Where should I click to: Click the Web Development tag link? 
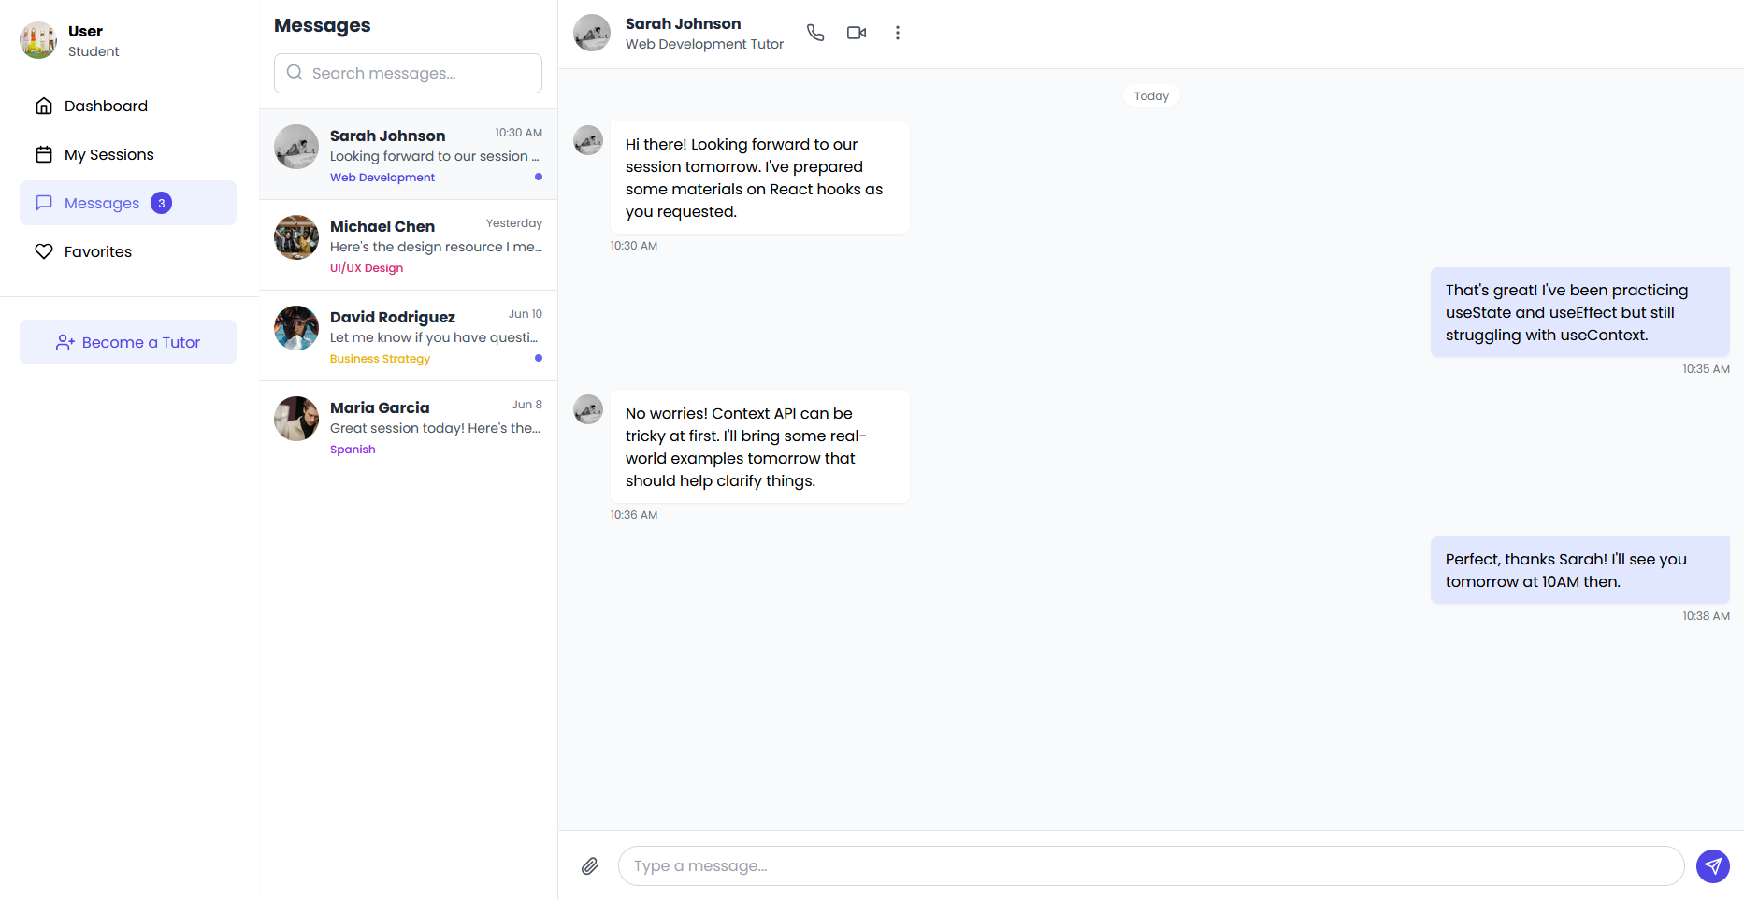click(x=382, y=178)
